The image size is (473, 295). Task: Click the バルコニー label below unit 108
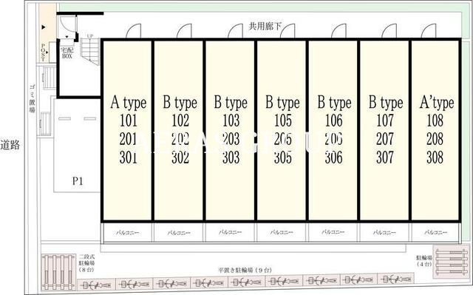point(436,233)
